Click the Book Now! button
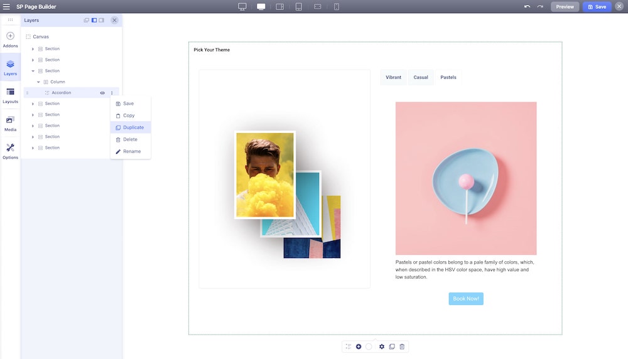Image resolution: width=628 pixels, height=359 pixels. (x=466, y=299)
